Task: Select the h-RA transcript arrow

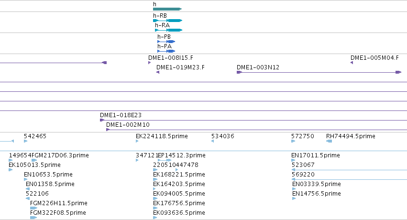Action: (169, 30)
